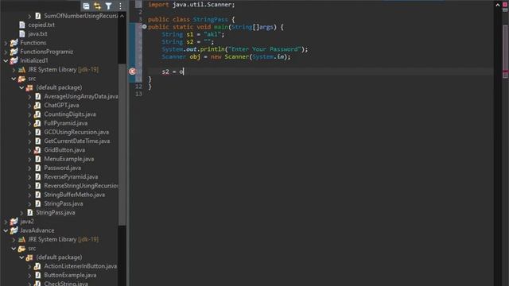Click the GridButton.java error file icon
509x286 pixels.
[37, 150]
